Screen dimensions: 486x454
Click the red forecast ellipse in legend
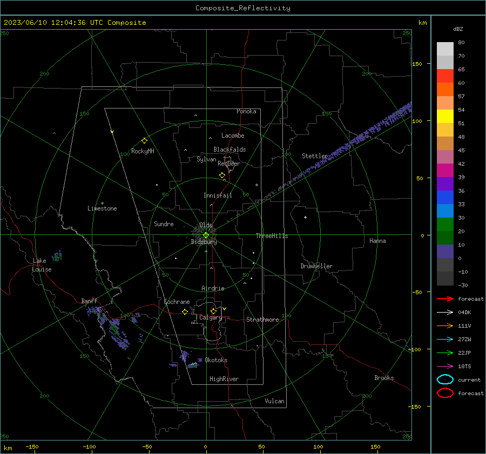click(x=445, y=393)
